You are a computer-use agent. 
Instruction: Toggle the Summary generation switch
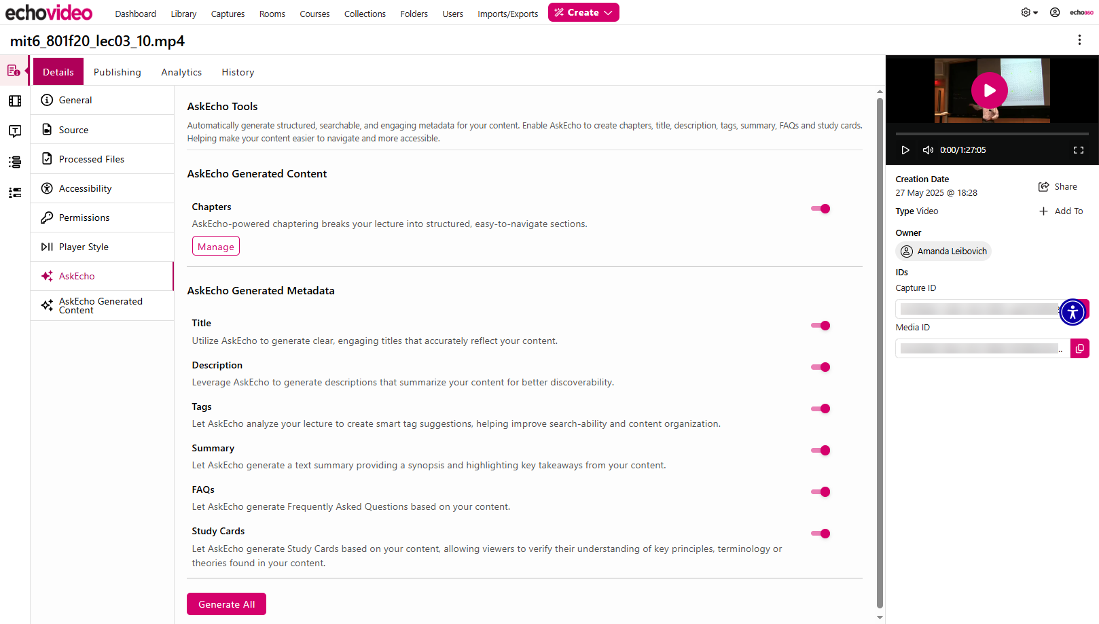(x=821, y=450)
